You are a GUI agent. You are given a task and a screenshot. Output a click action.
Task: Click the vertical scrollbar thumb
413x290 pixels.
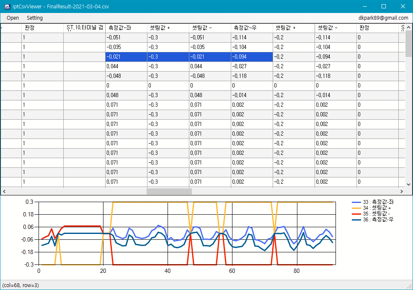(x=408, y=44)
